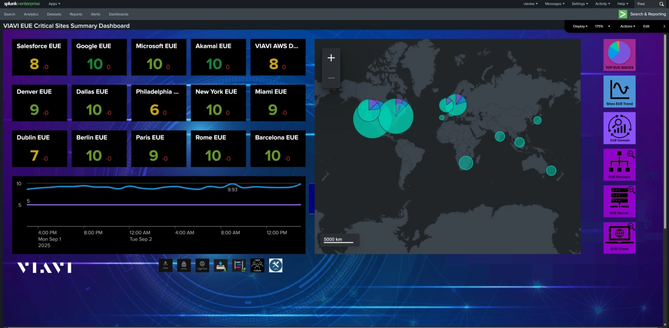Click the Find magnifier search icon
Image resolution: width=669 pixels, height=328 pixels.
[x=661, y=4]
